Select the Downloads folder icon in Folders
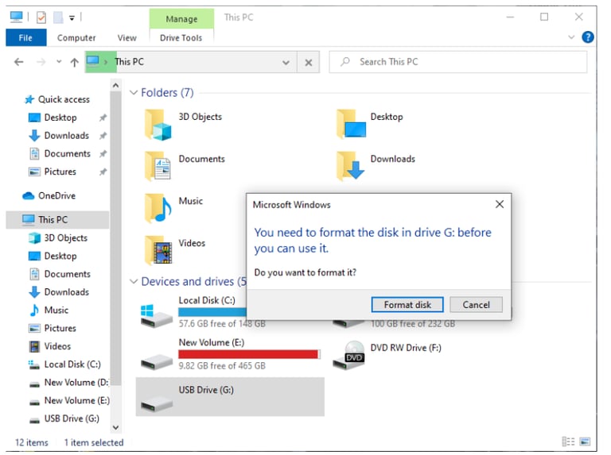The height and width of the screenshot is (455, 611). (x=350, y=166)
